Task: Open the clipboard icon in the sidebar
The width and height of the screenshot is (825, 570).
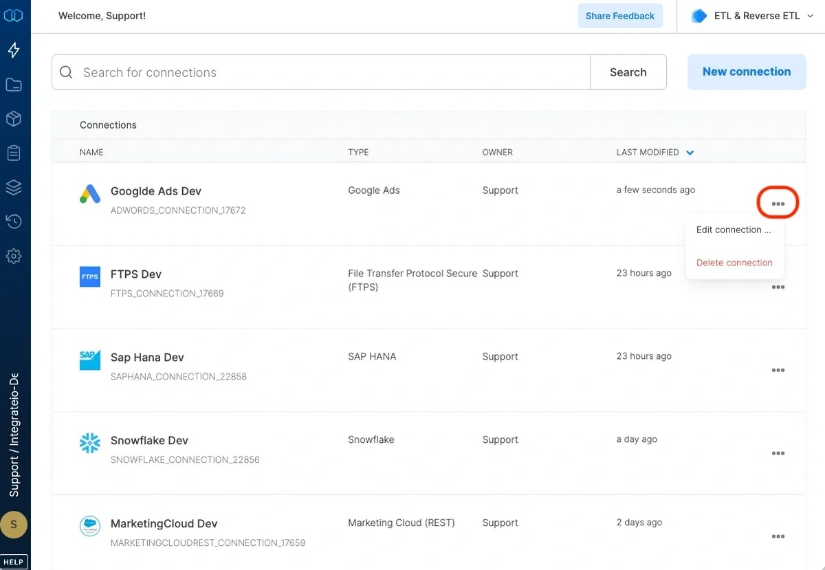Action: point(14,153)
